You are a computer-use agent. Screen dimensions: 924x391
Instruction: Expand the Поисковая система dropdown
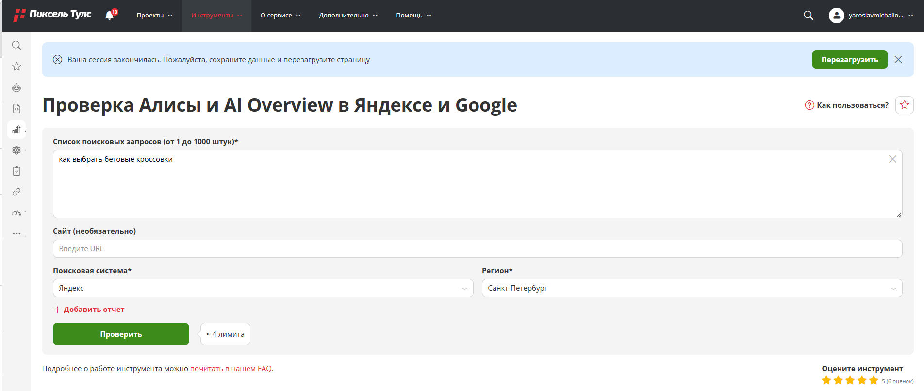(263, 288)
